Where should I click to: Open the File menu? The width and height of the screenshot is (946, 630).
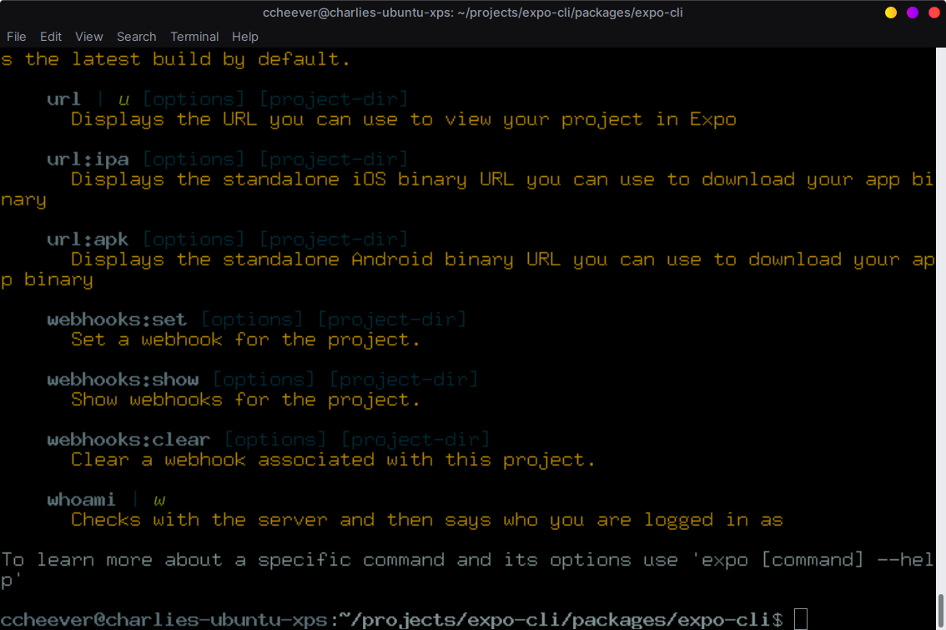[16, 37]
